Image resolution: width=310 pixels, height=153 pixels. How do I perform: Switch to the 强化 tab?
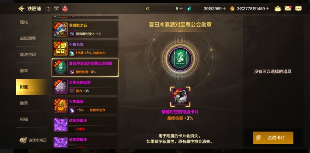24,22
